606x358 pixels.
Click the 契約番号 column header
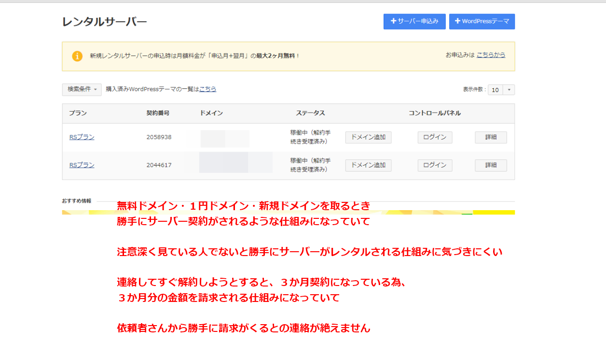pos(158,113)
